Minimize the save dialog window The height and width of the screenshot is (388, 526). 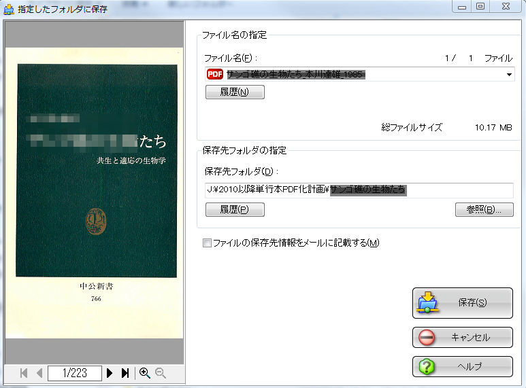[x=462, y=7]
